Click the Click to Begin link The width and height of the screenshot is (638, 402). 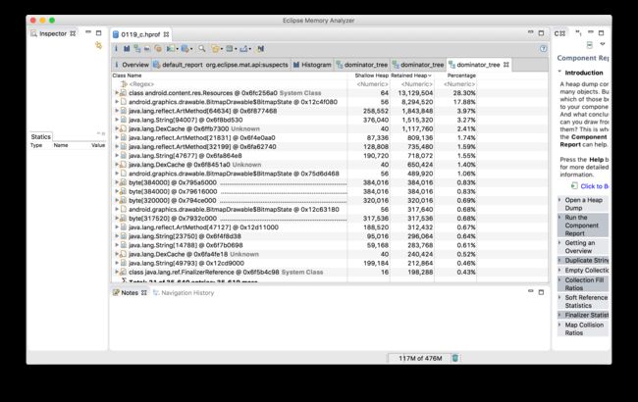click(x=594, y=186)
